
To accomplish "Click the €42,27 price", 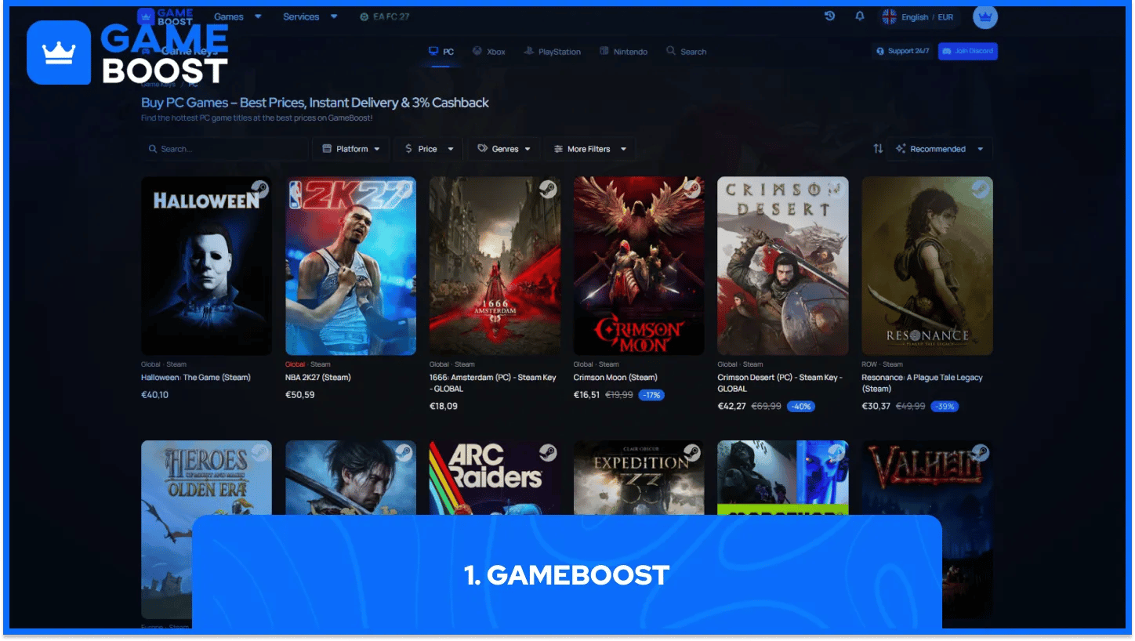I will [x=732, y=406].
